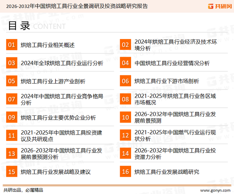This screenshot has height=194, width=234.
Task: Open chapter 烘焙工具行业相关概述
Action: click(48, 45)
